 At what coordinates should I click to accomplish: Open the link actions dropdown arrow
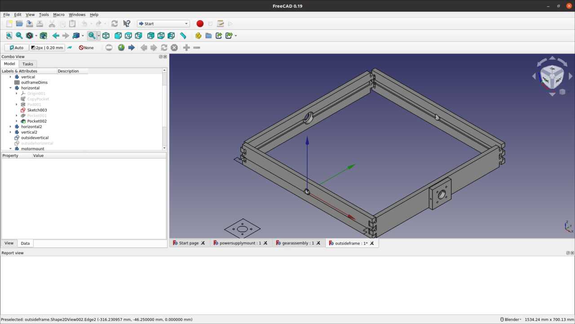[236, 36]
